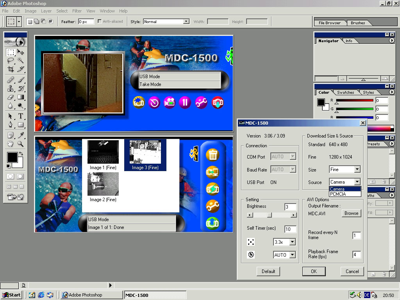Open the Window menu
Screen dimensions: 400x300
coord(107,11)
